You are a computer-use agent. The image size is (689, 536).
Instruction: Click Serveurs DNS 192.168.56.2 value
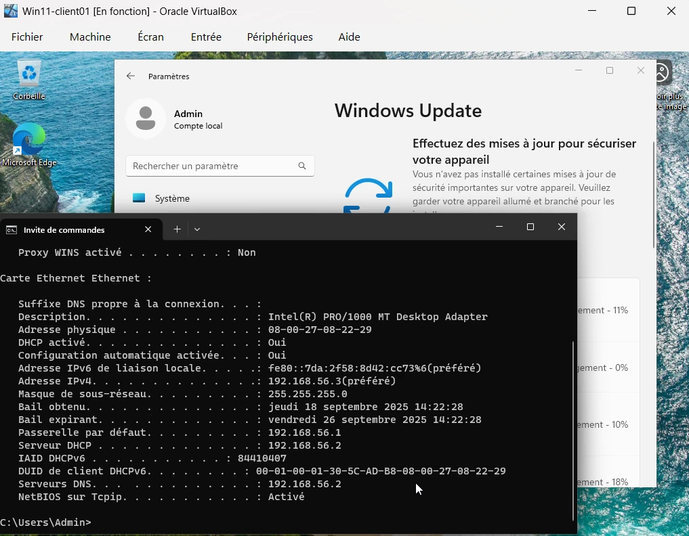304,484
